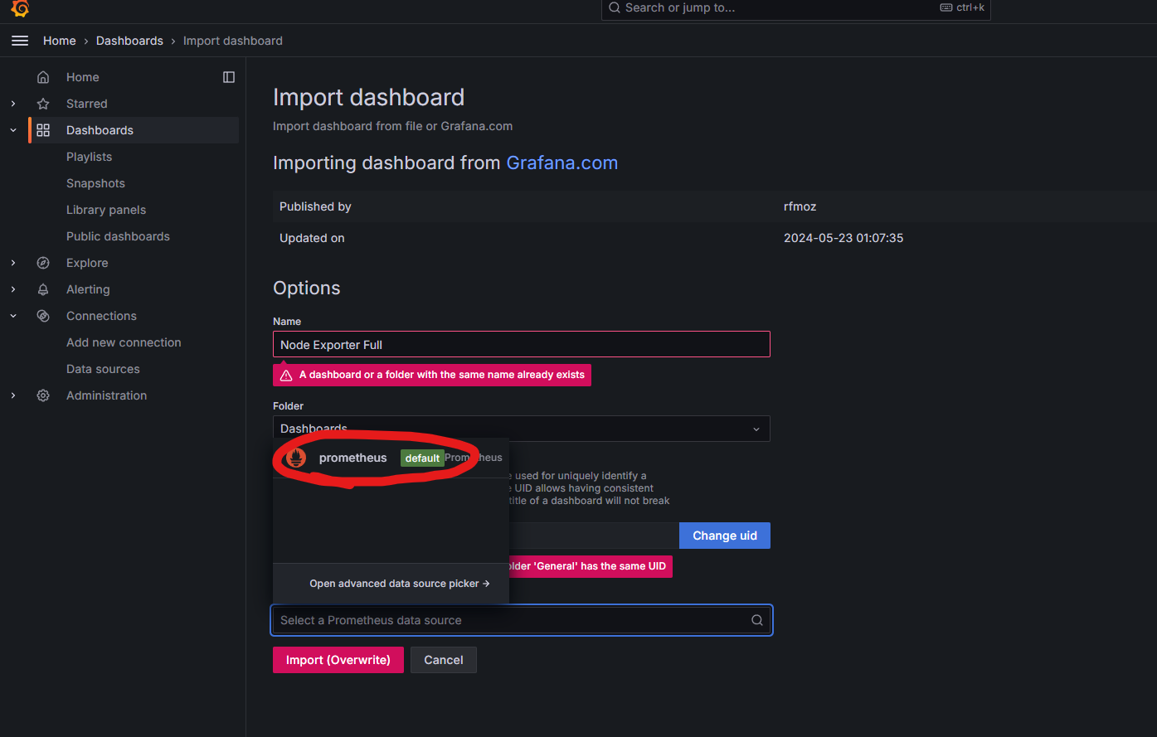The image size is (1157, 737).
Task: Click the dock sidebar icon beside Home
Action: click(x=229, y=76)
